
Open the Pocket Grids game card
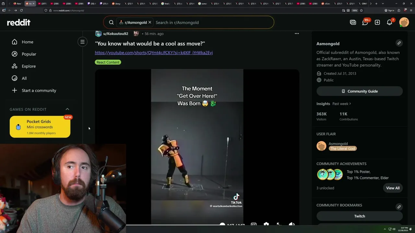pos(40,127)
